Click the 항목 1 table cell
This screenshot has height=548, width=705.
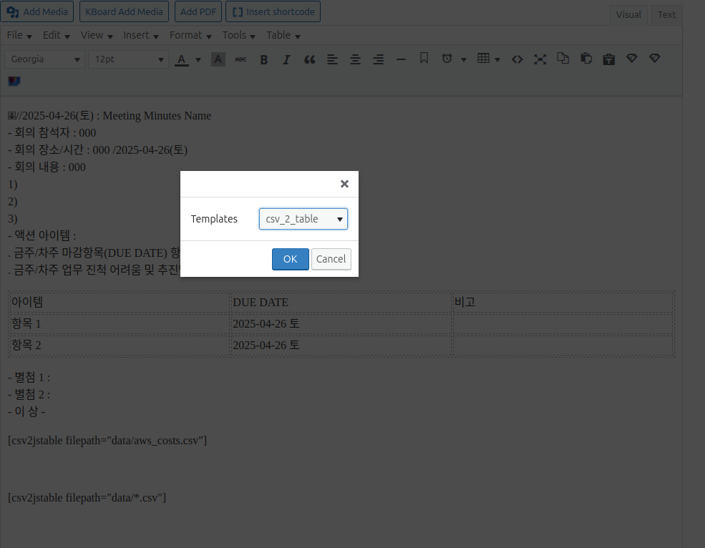click(x=119, y=323)
